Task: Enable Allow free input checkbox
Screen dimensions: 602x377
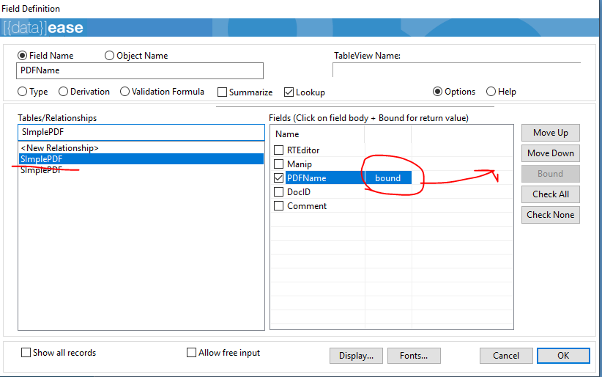Action: (191, 352)
